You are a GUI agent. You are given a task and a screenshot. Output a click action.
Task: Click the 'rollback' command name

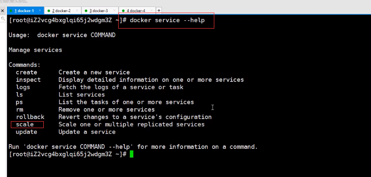click(x=30, y=117)
